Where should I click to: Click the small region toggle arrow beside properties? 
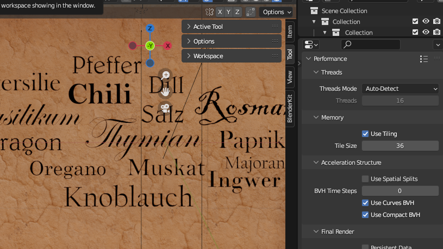299,64
